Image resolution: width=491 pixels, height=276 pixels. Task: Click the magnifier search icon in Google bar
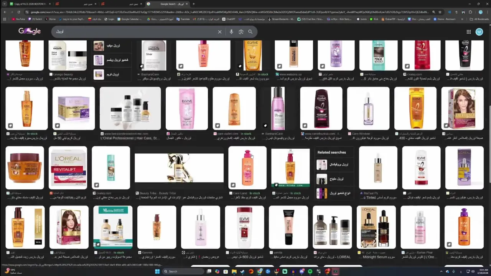point(250,32)
